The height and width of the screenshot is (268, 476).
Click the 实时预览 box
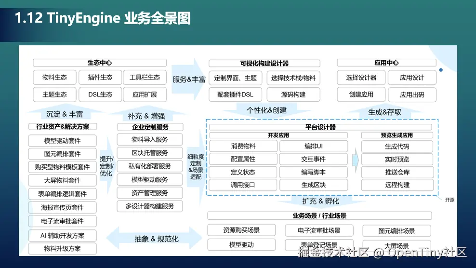397,159
